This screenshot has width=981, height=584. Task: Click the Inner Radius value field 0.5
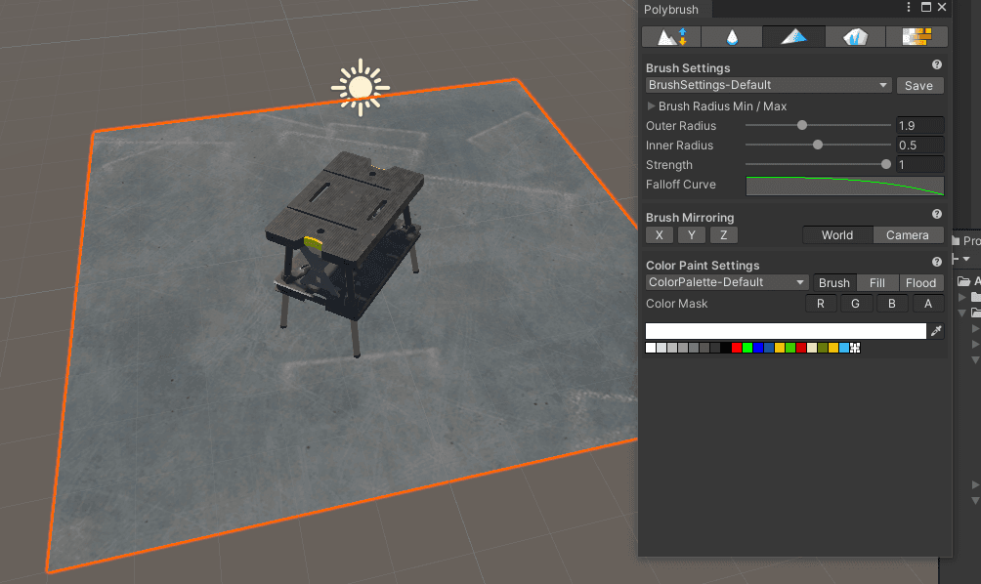(919, 146)
